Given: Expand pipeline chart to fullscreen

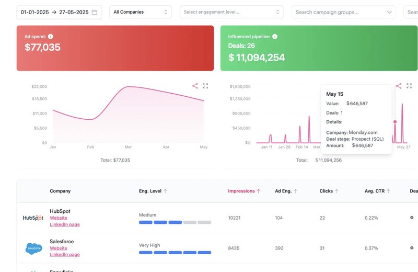Looking at the screenshot, I should [409, 86].
